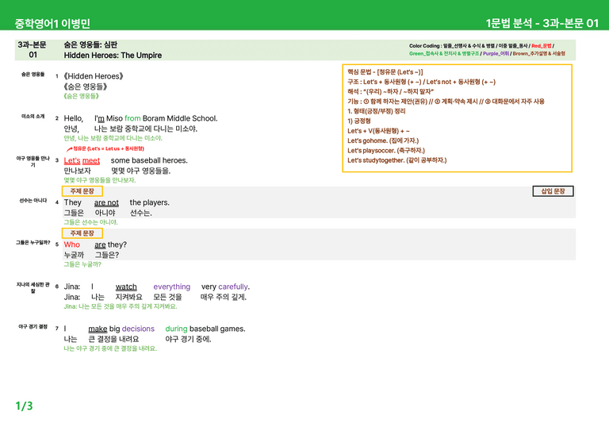Viewport: 609px width, 431px height.
Task: Click the side label '그들은 누구일까?'
Action: [33, 243]
